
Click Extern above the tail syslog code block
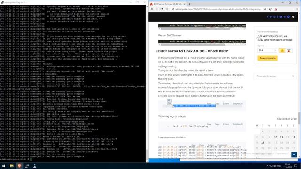pyautogui.click(x=226, y=124)
